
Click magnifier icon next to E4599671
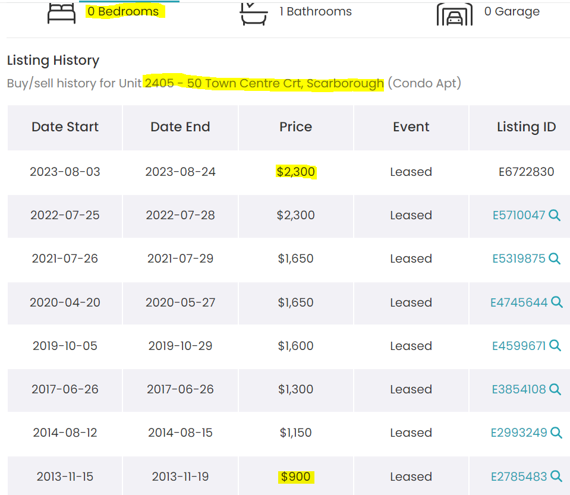tap(555, 345)
